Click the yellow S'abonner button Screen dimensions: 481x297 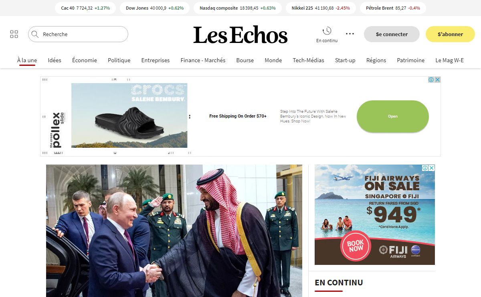pos(450,34)
